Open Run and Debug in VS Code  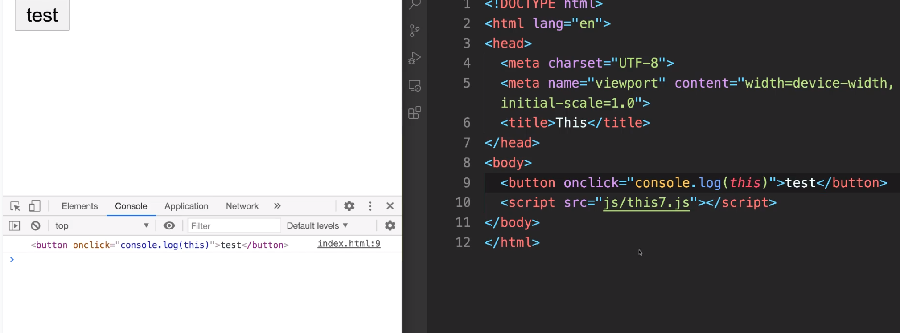415,58
